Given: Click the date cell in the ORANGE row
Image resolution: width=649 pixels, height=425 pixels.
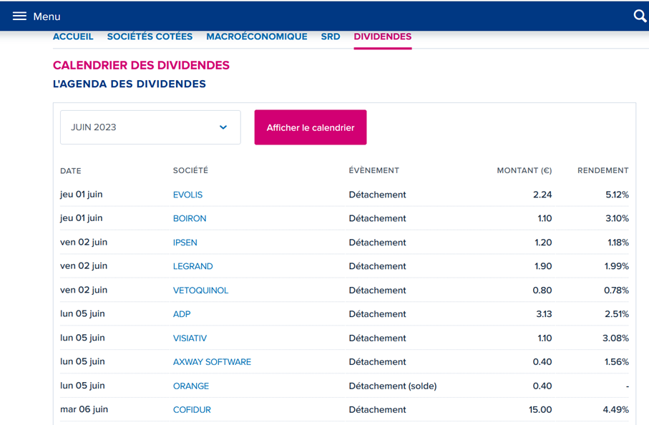Looking at the screenshot, I should coord(82,386).
